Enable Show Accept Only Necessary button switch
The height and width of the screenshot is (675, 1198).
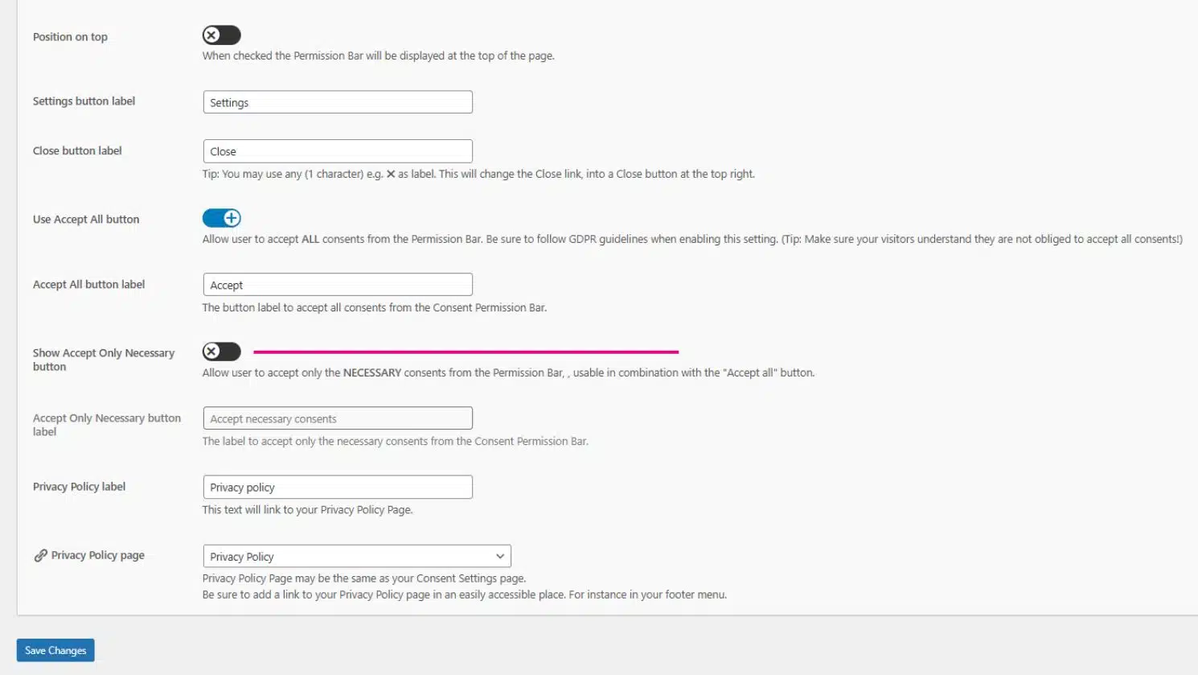[x=221, y=352]
